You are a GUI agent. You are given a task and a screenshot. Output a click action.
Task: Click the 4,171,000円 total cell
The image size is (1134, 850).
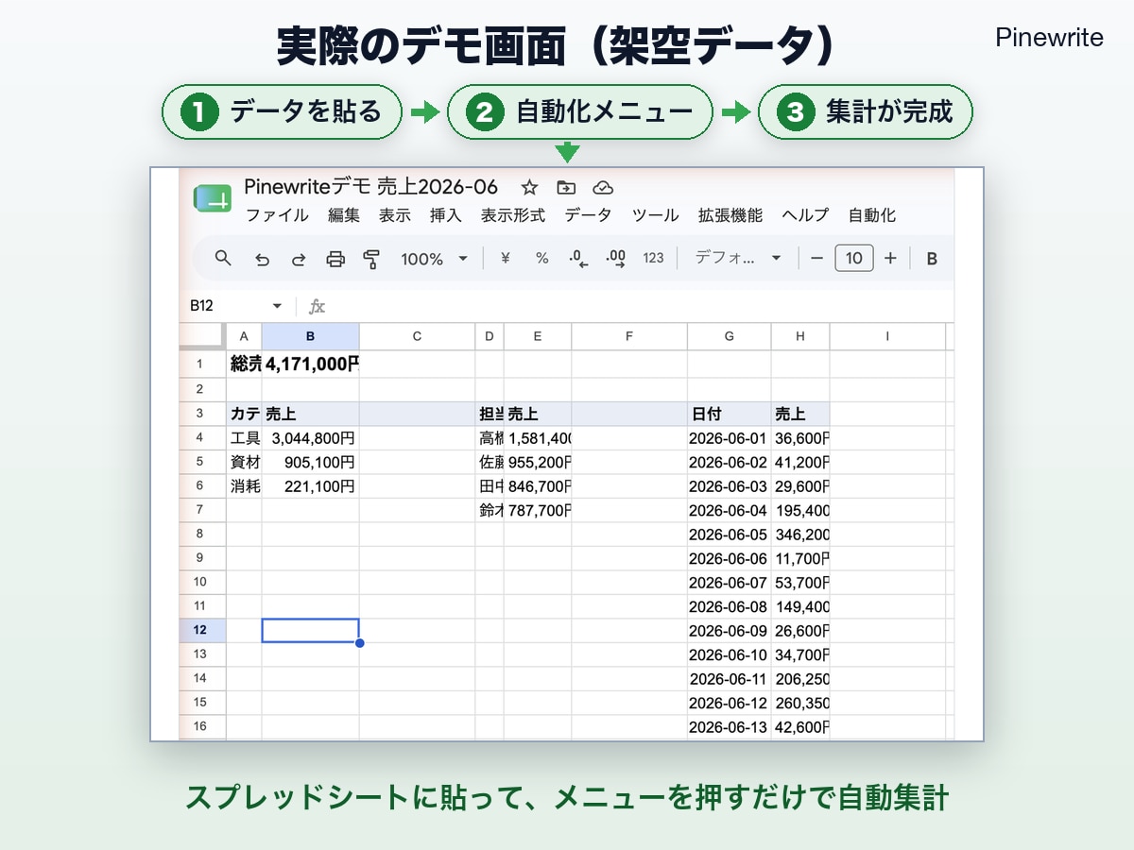[310, 365]
